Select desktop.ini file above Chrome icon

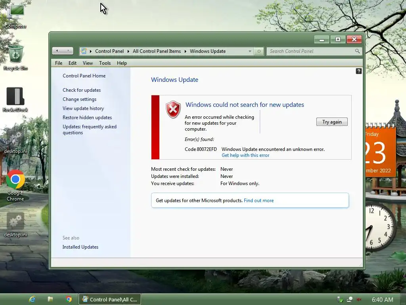[x=15, y=143]
